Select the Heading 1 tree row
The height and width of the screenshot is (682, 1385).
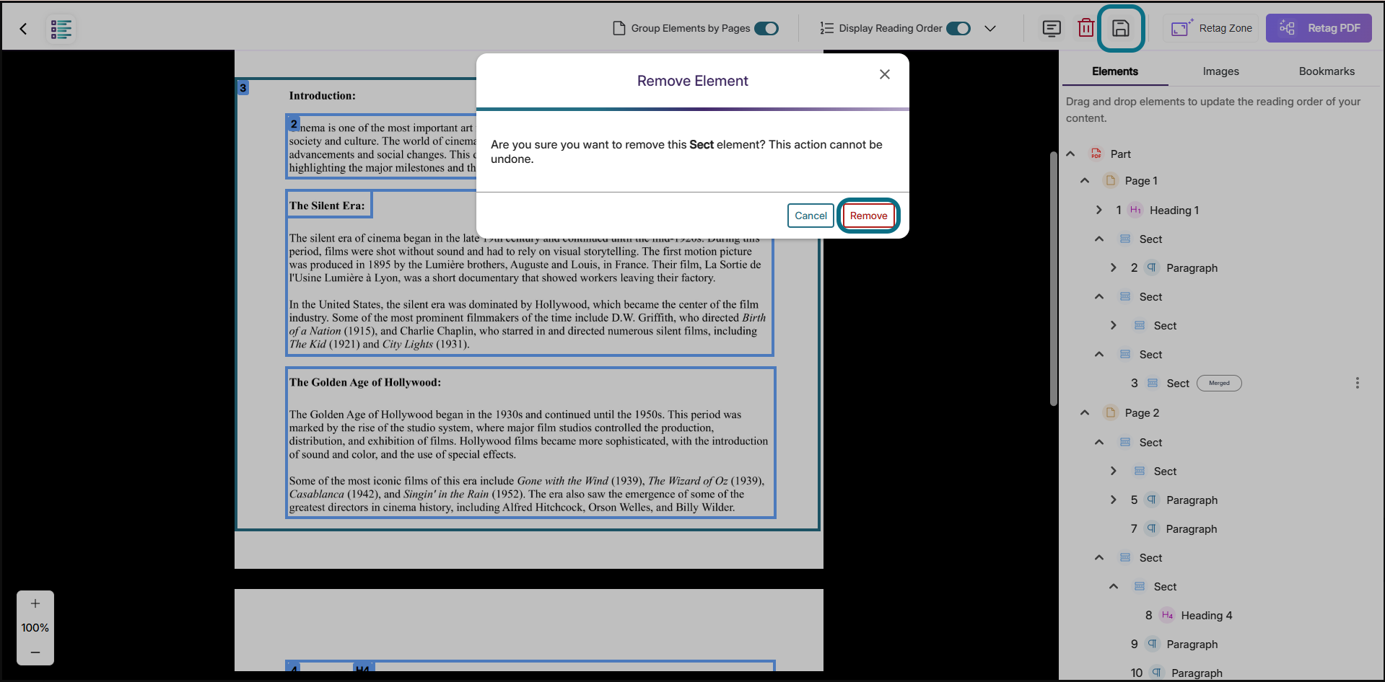point(1220,210)
